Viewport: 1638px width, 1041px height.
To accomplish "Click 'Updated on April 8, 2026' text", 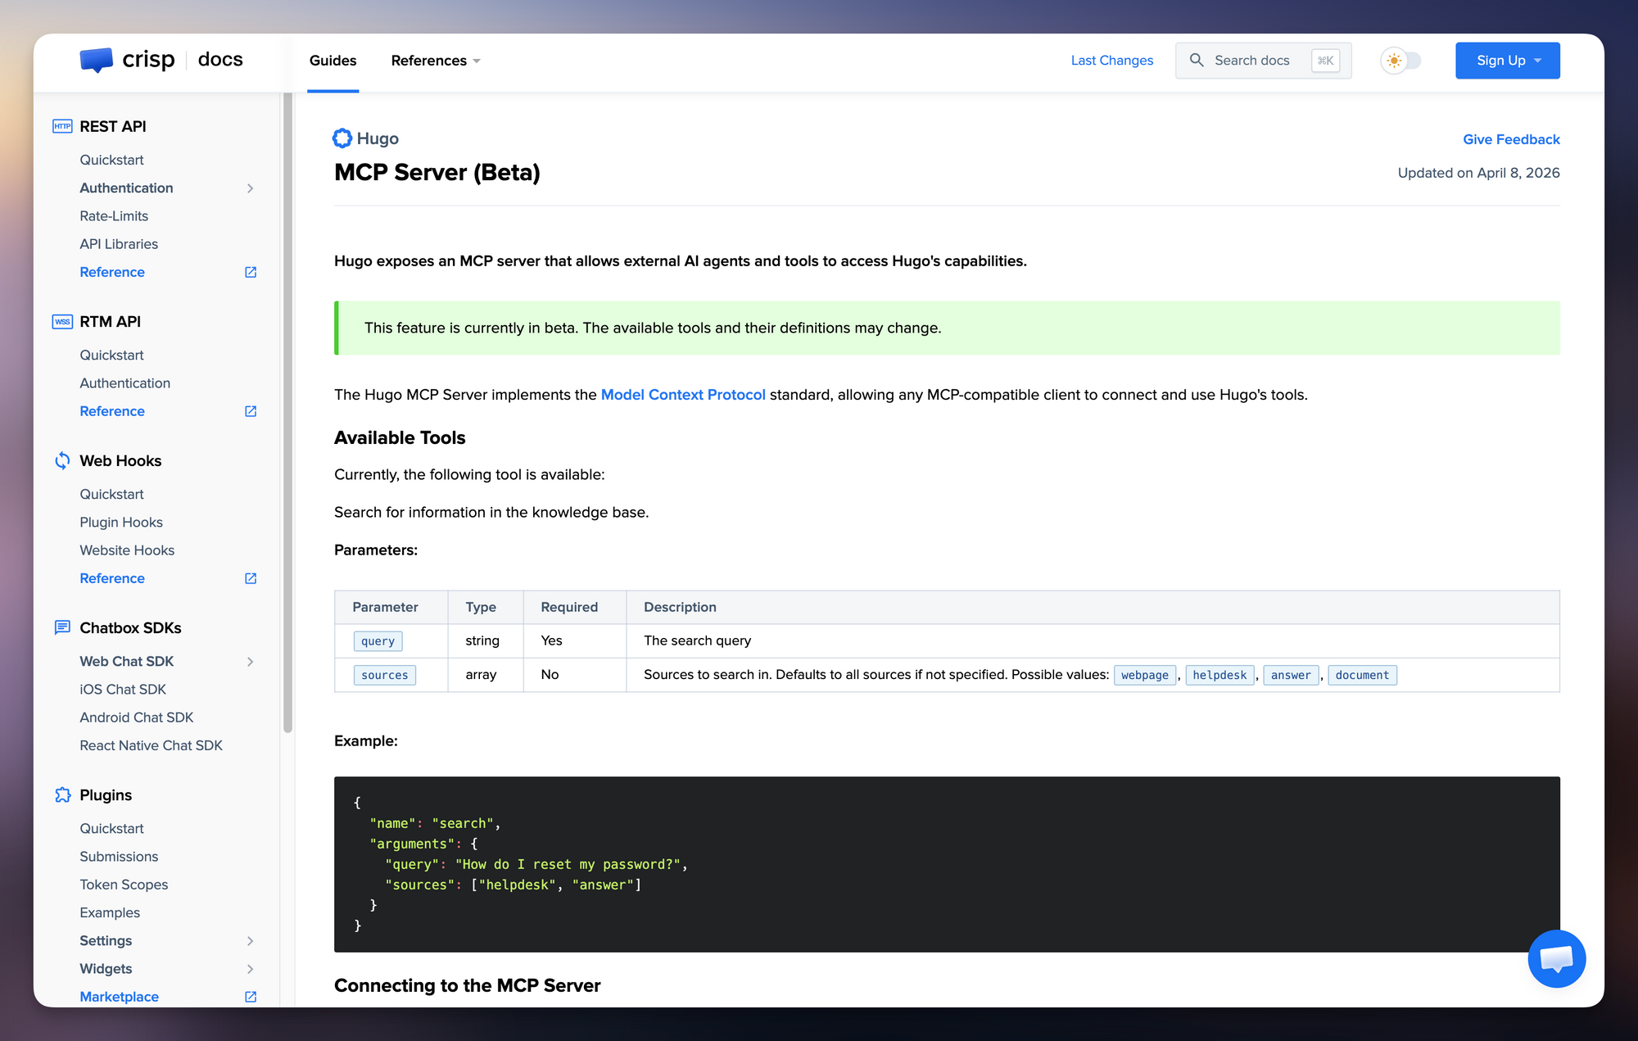I will 1478,173.
